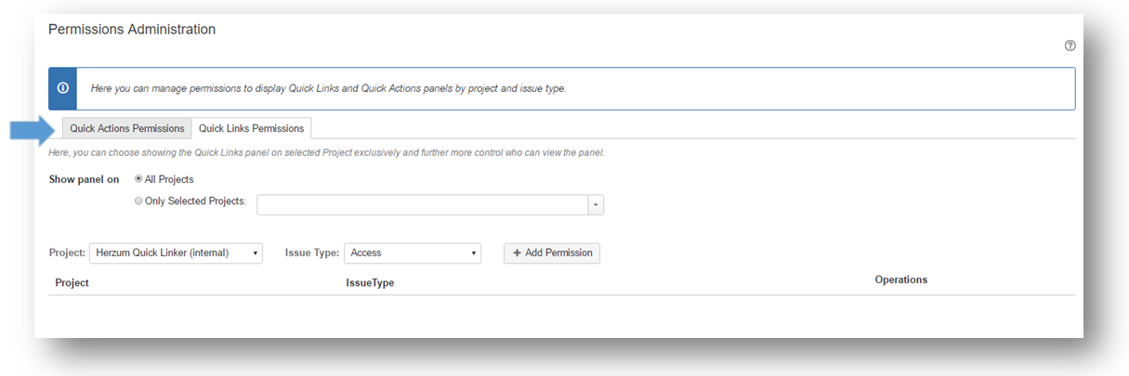The width and height of the screenshot is (1129, 376).
Task: Choose the Only Selected Projects radio option
Action: tap(139, 201)
